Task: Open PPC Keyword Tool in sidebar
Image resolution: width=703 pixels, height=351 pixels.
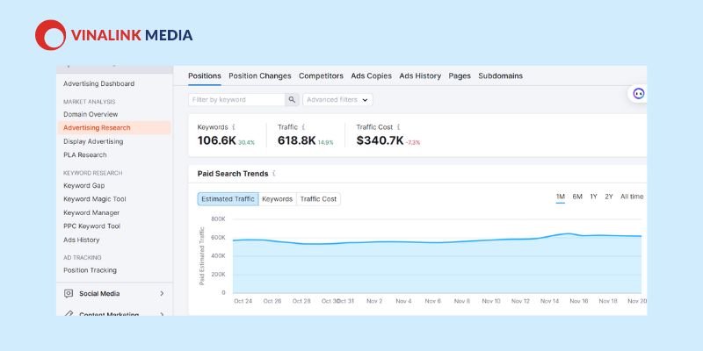Action: [x=92, y=226]
